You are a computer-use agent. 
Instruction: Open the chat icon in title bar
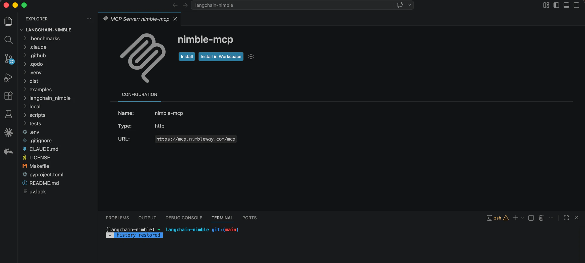(400, 5)
